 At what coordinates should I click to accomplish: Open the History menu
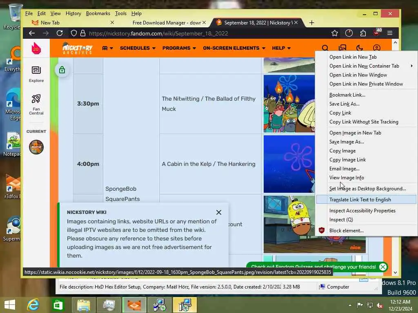pyautogui.click(x=73, y=13)
